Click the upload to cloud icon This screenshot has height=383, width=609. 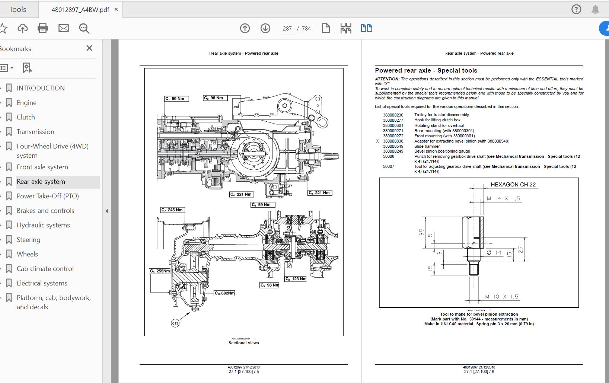coord(23,28)
